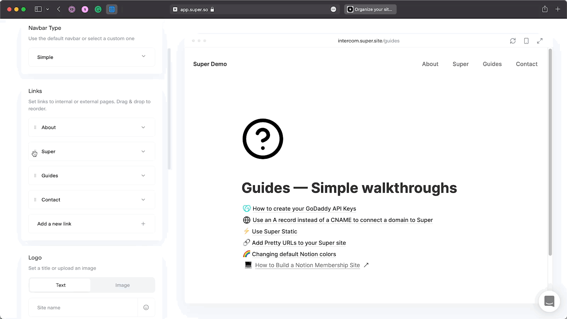Open Add Pretty URLs to your Super site

tap(299, 243)
